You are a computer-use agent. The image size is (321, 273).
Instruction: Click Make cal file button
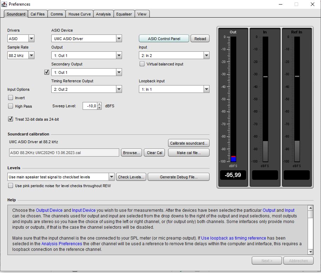coord(188,153)
